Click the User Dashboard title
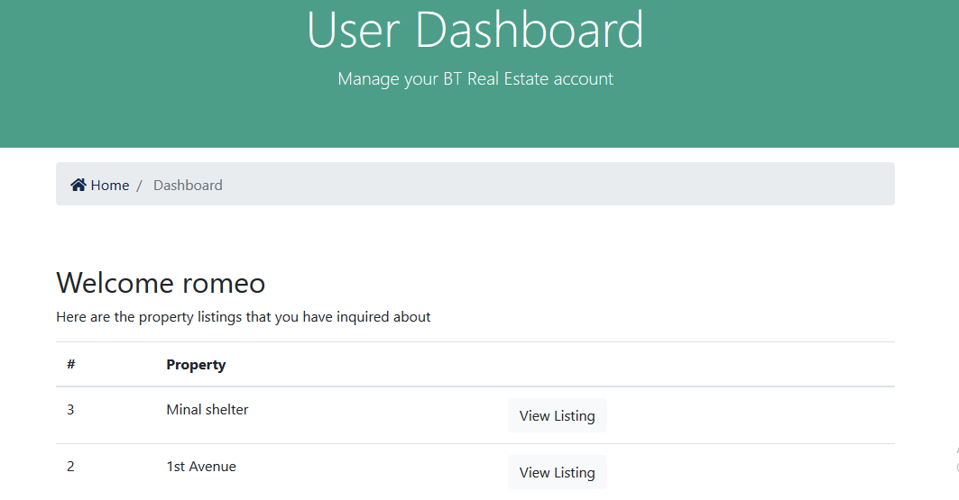 [475, 30]
